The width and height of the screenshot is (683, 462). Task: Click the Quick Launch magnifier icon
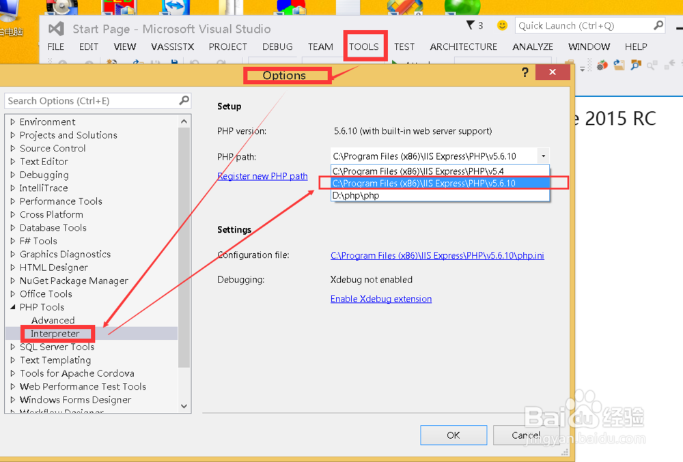point(658,25)
